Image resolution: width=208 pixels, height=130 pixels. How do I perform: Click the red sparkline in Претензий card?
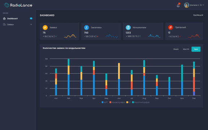point(194,36)
